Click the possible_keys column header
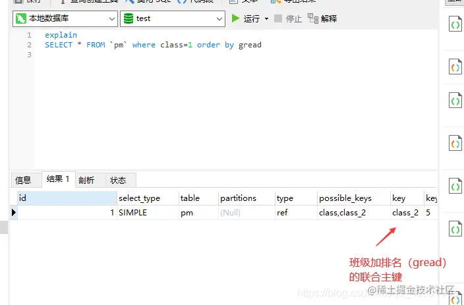 pos(354,198)
